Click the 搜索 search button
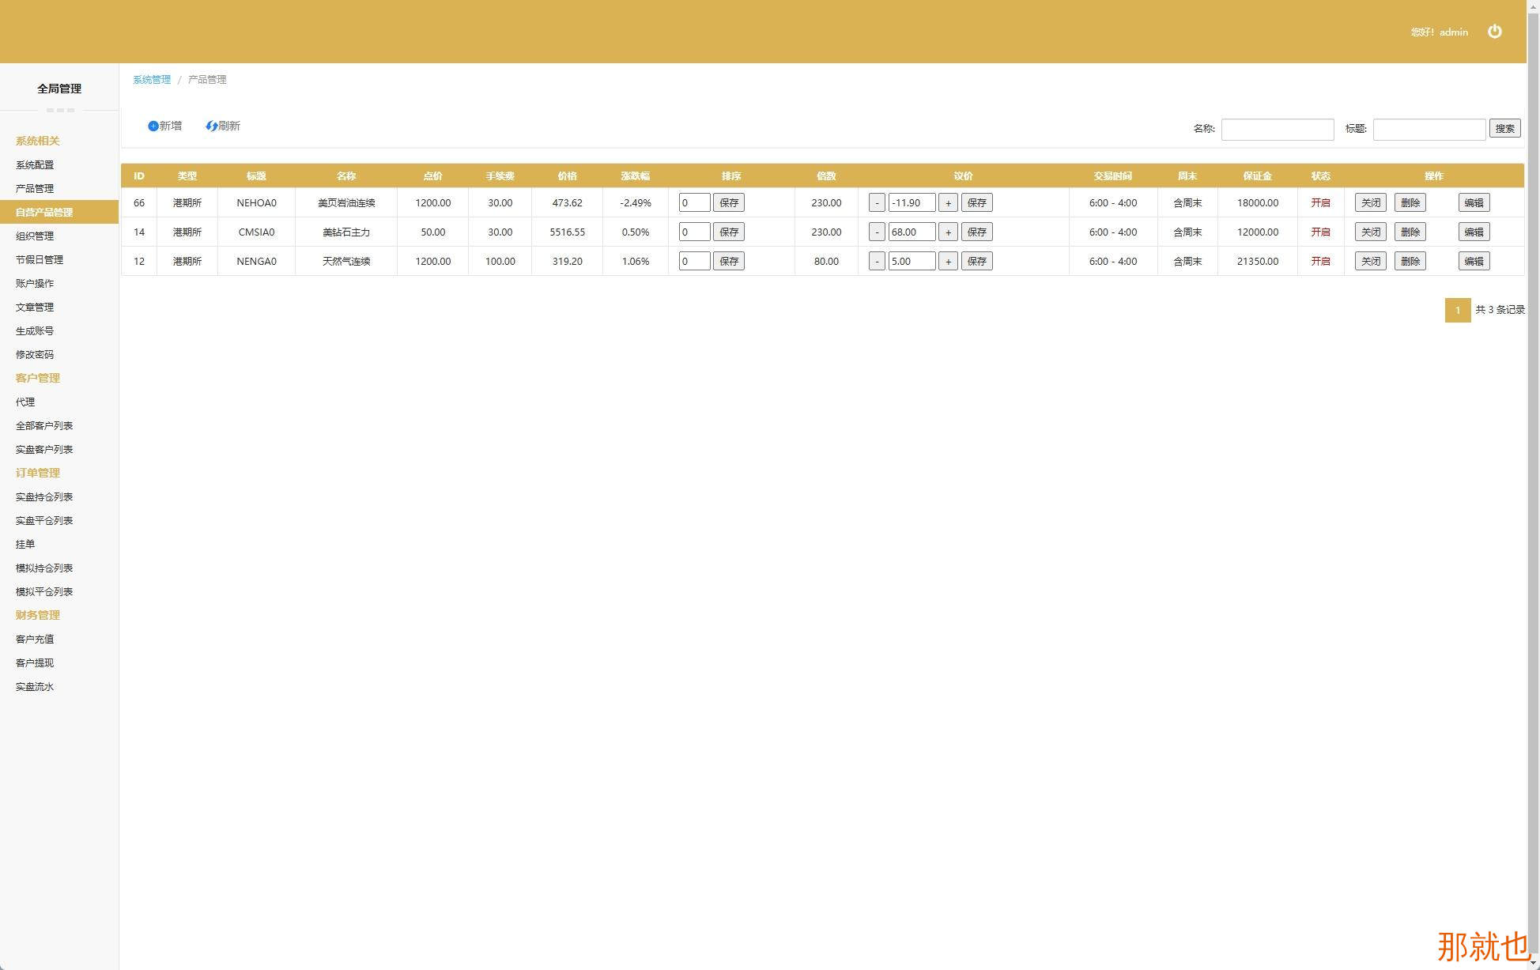 1504,128
